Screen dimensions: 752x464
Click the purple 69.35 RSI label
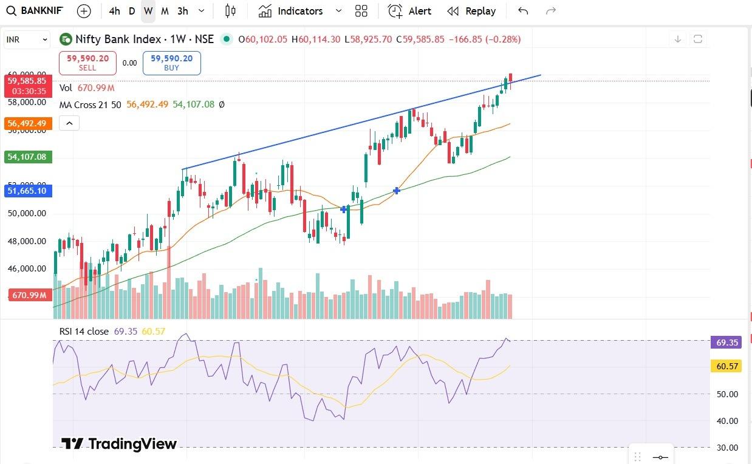click(x=726, y=343)
